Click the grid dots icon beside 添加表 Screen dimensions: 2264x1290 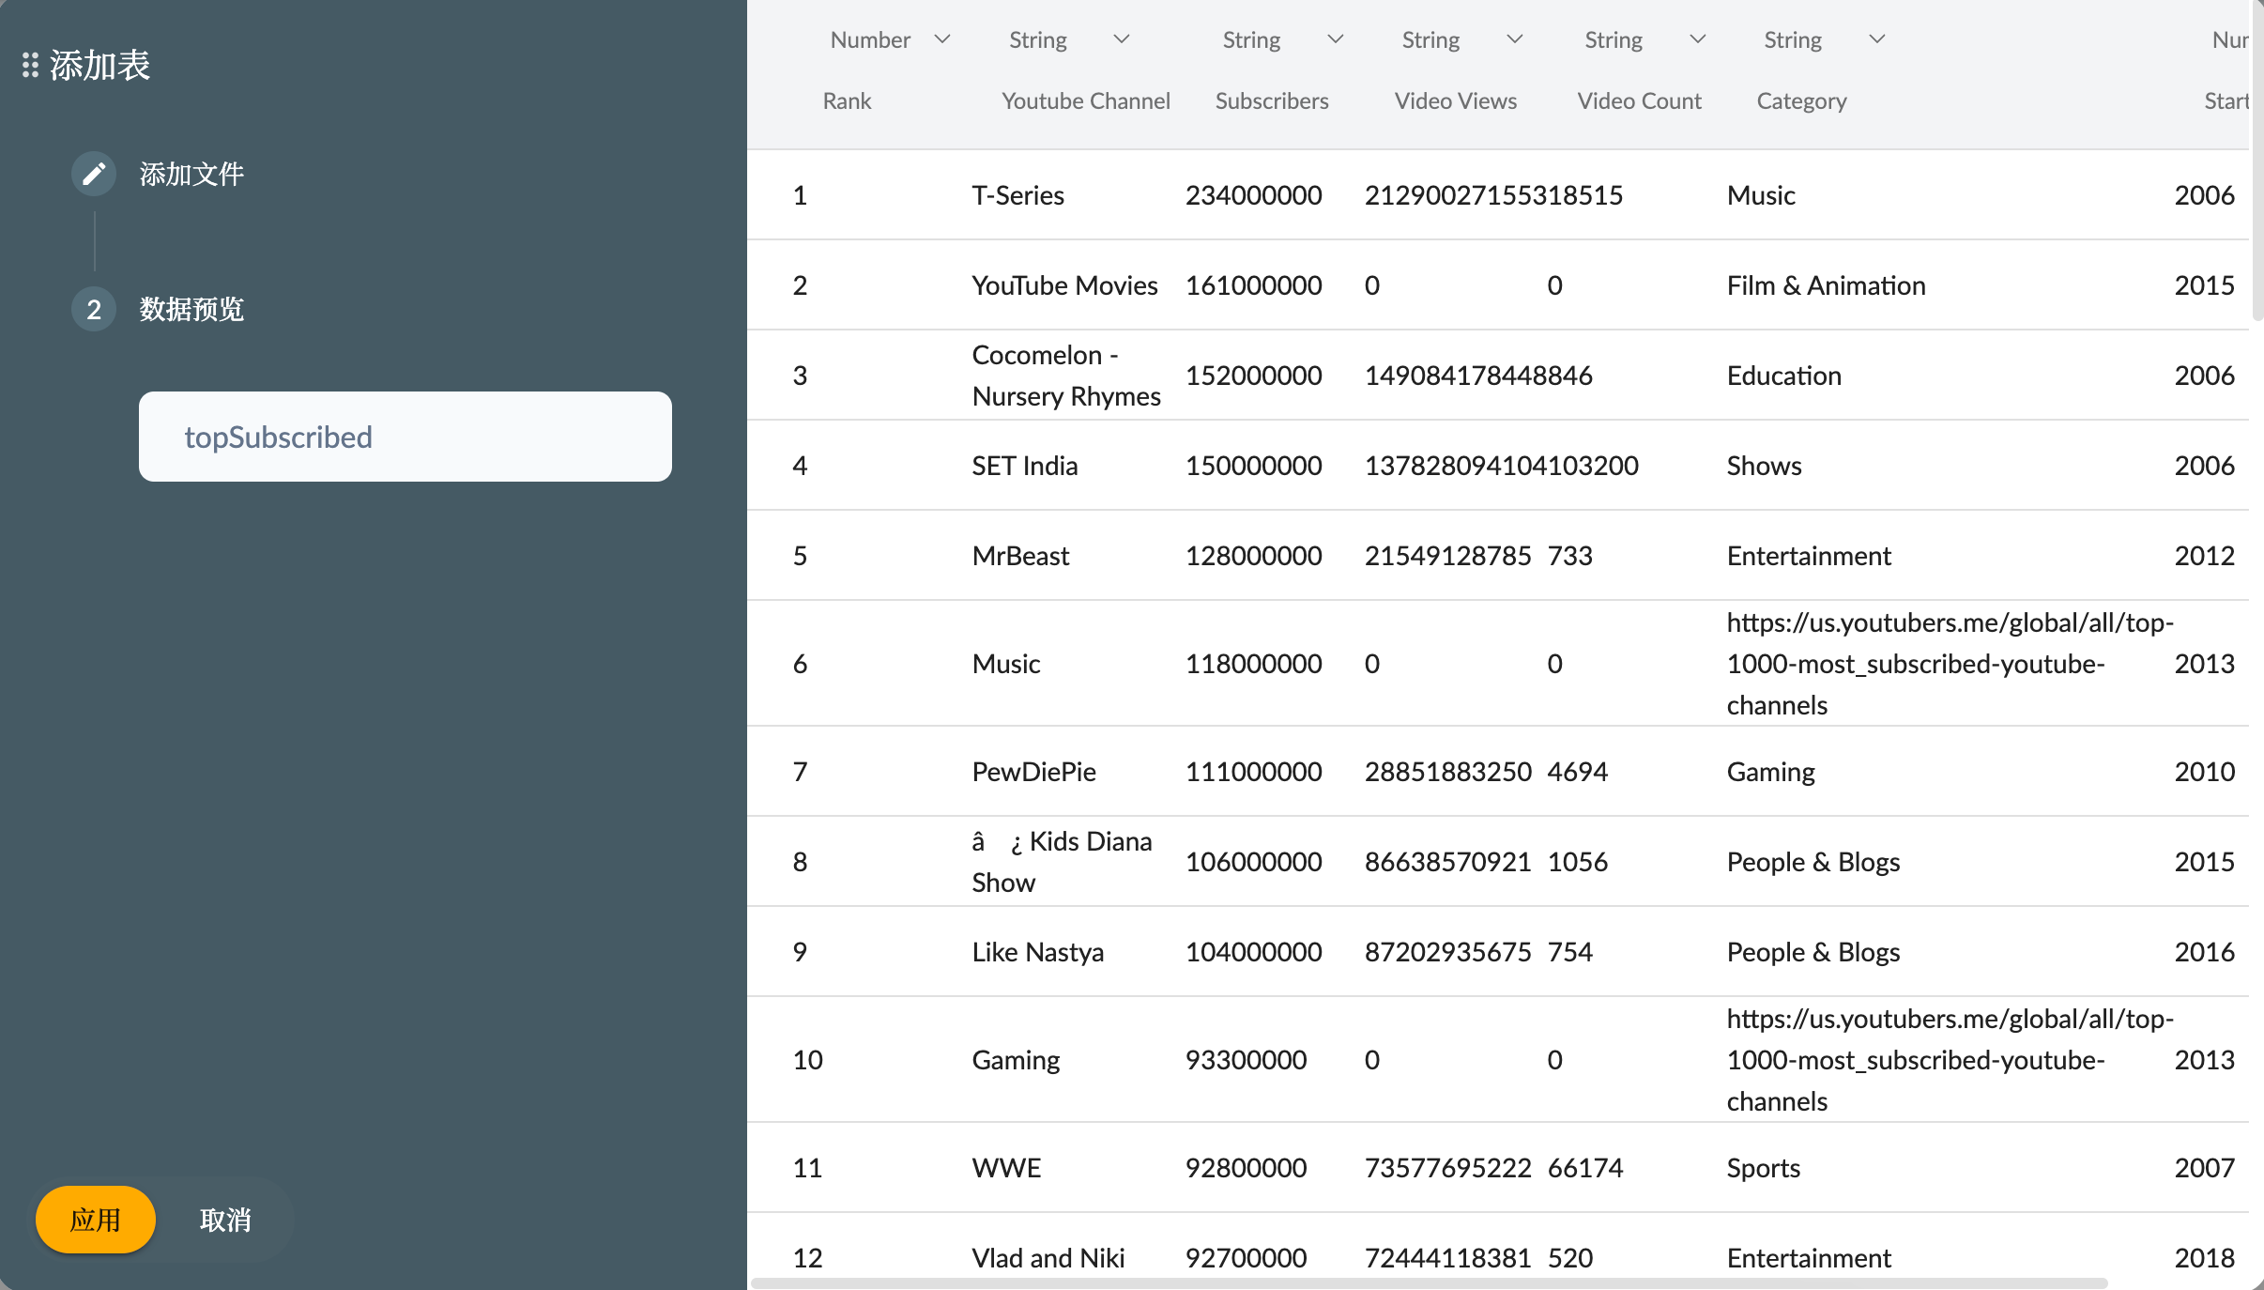point(30,65)
